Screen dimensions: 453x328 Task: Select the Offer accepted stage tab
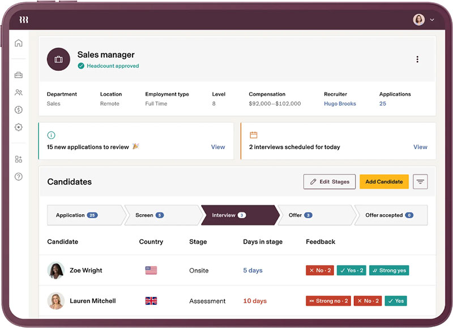(x=391, y=215)
